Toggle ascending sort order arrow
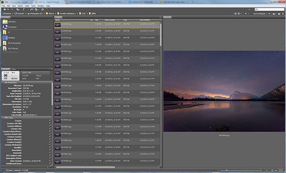The image size is (286, 173). (269, 14)
